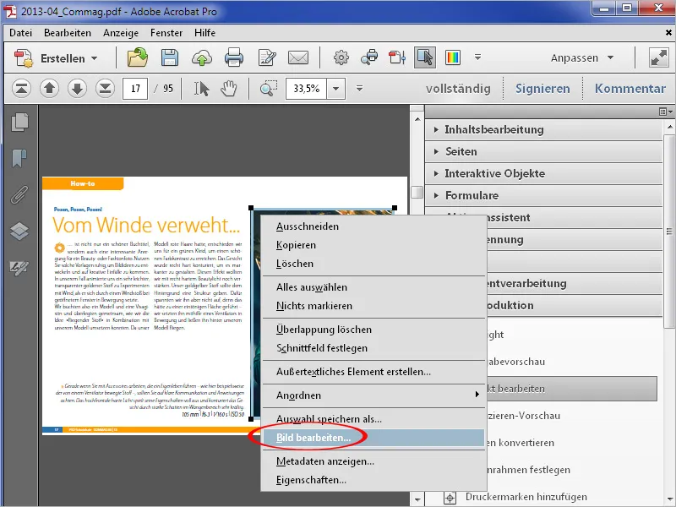Screen dimensions: 676x507
Task: Open the Kommentar pane
Action: [x=630, y=89]
